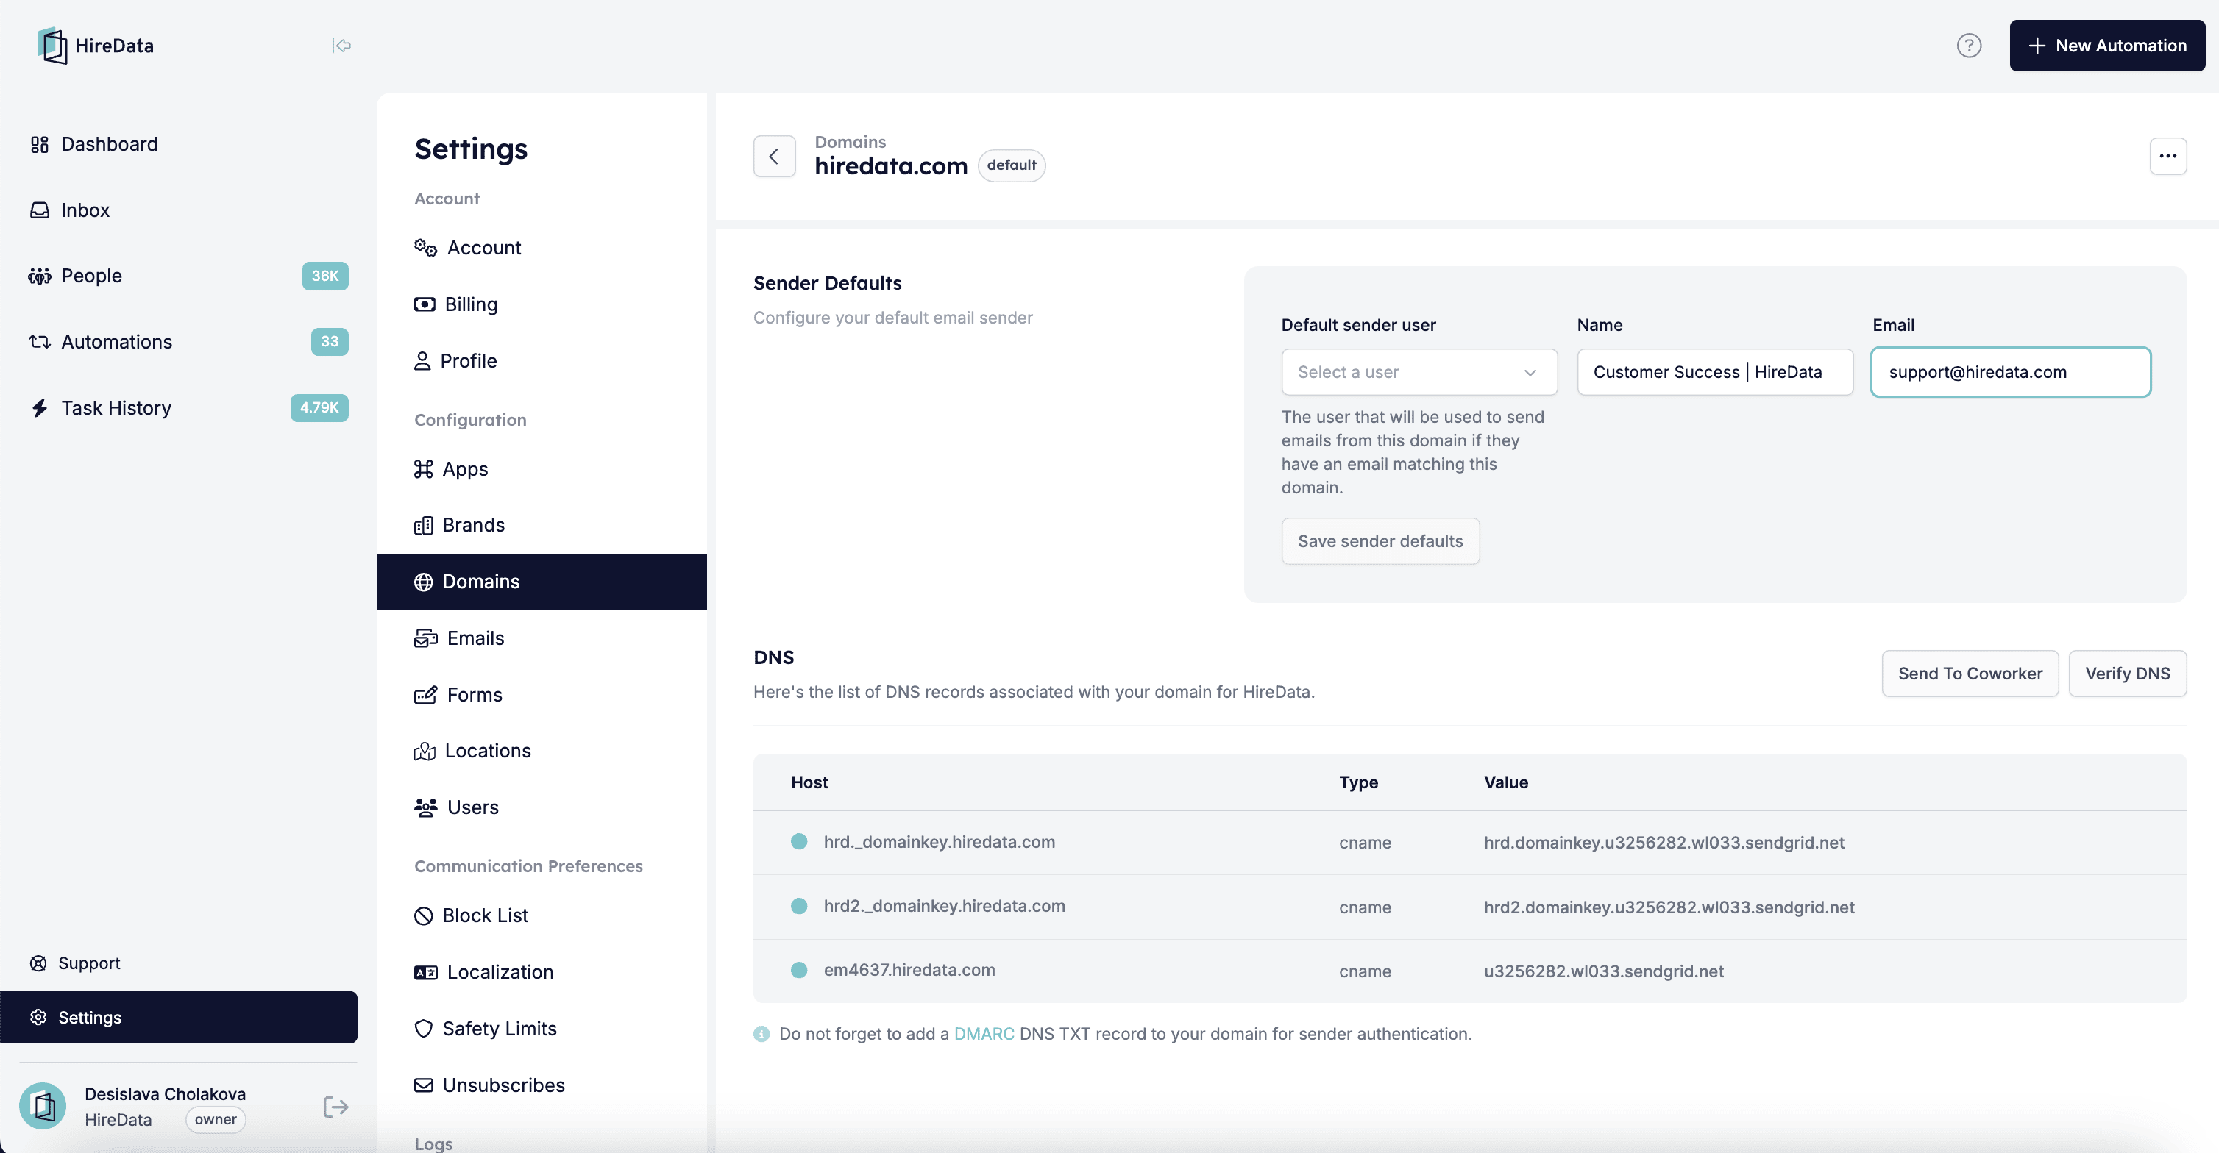Click the Inbox tray icon

[40, 210]
